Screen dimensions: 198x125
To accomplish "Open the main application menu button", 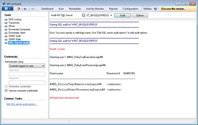I will click(x=8, y=9).
